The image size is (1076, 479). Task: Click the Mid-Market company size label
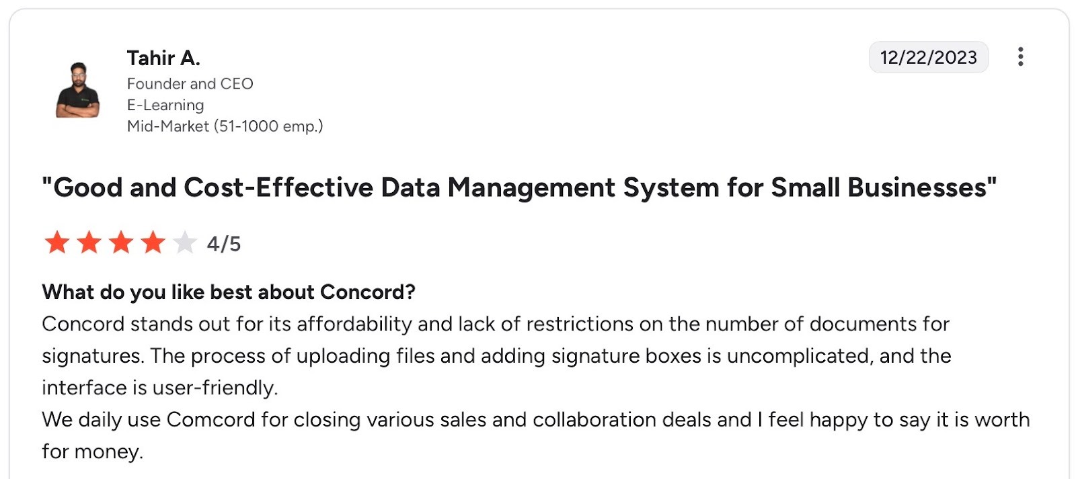click(x=225, y=126)
